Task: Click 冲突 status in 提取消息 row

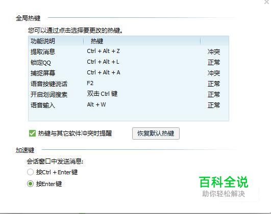Action: click(214, 51)
